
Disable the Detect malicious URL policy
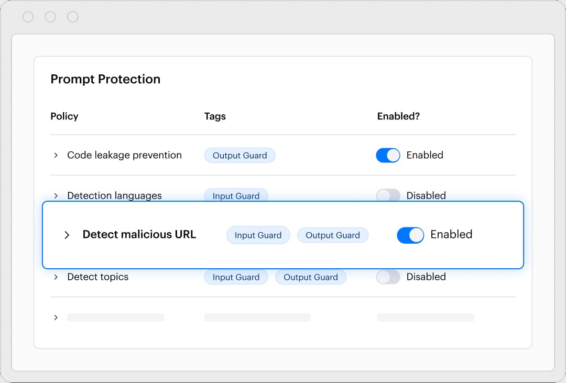410,235
